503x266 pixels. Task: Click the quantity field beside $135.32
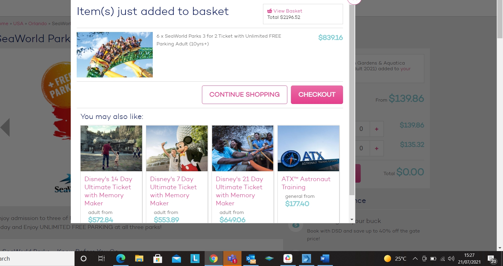(x=361, y=148)
